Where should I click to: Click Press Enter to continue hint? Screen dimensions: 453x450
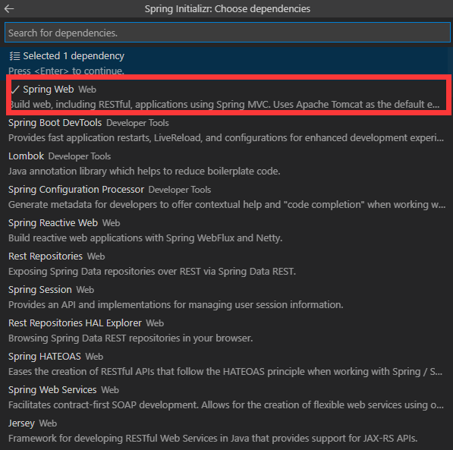click(x=66, y=71)
